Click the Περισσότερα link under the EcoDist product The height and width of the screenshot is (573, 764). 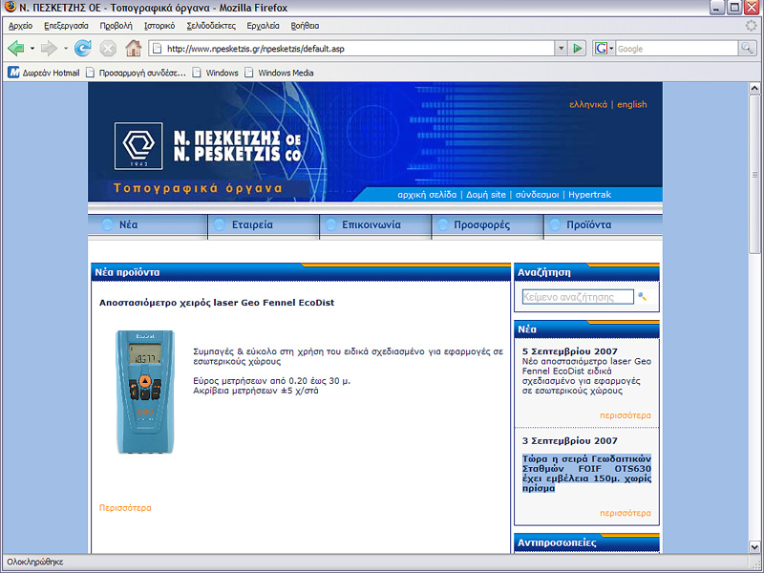[125, 508]
